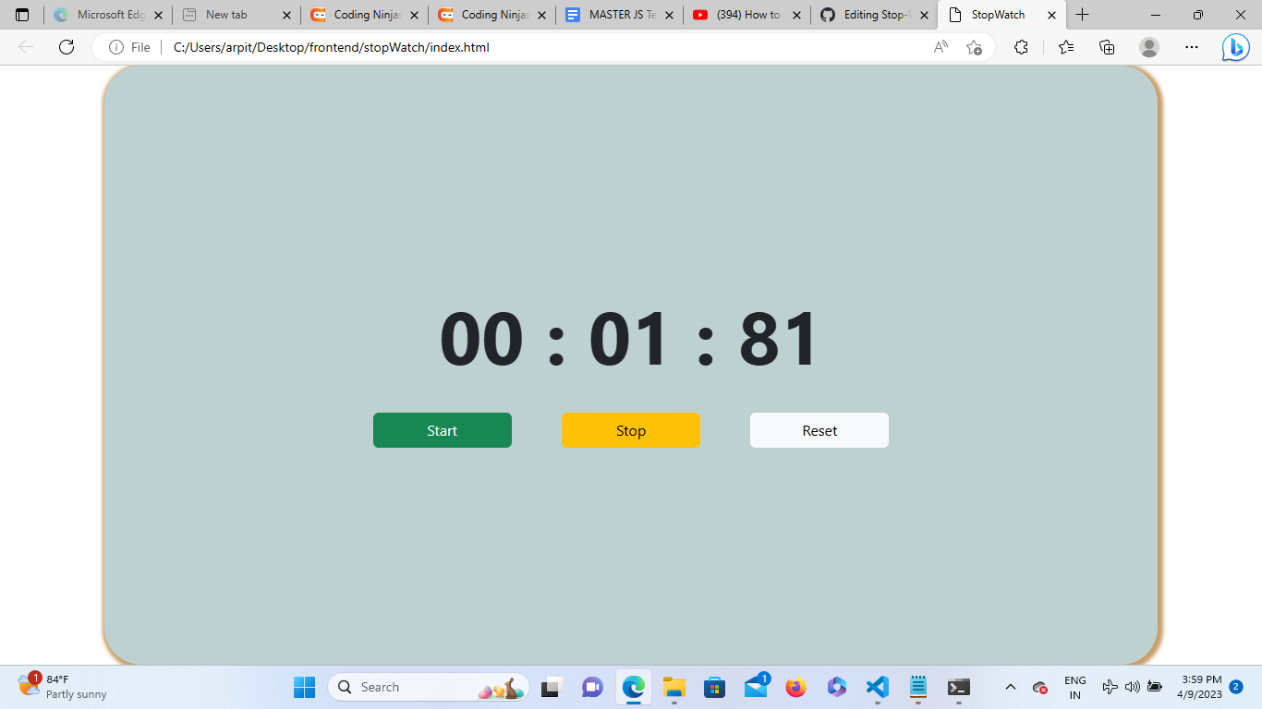
Task: Expand hidden icons in the system tray
Action: [1010, 687]
